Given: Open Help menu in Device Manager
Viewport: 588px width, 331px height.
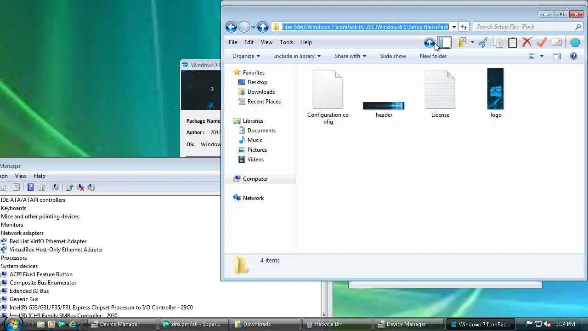Looking at the screenshot, I should [x=40, y=176].
